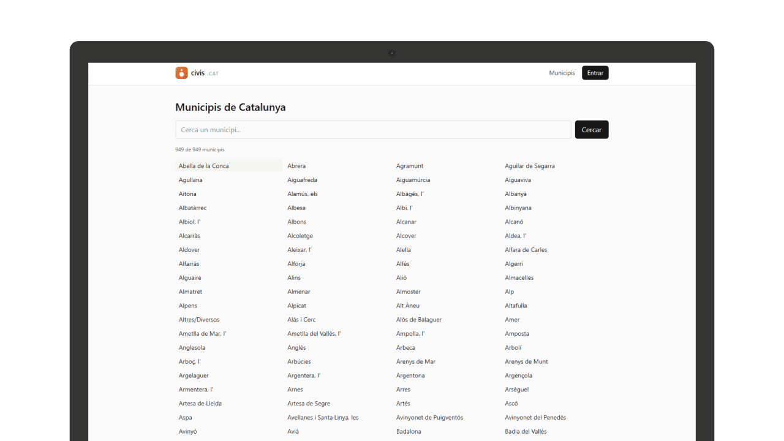The image size is (784, 441).
Task: Select the Alcanar municipality link
Action: (x=406, y=222)
